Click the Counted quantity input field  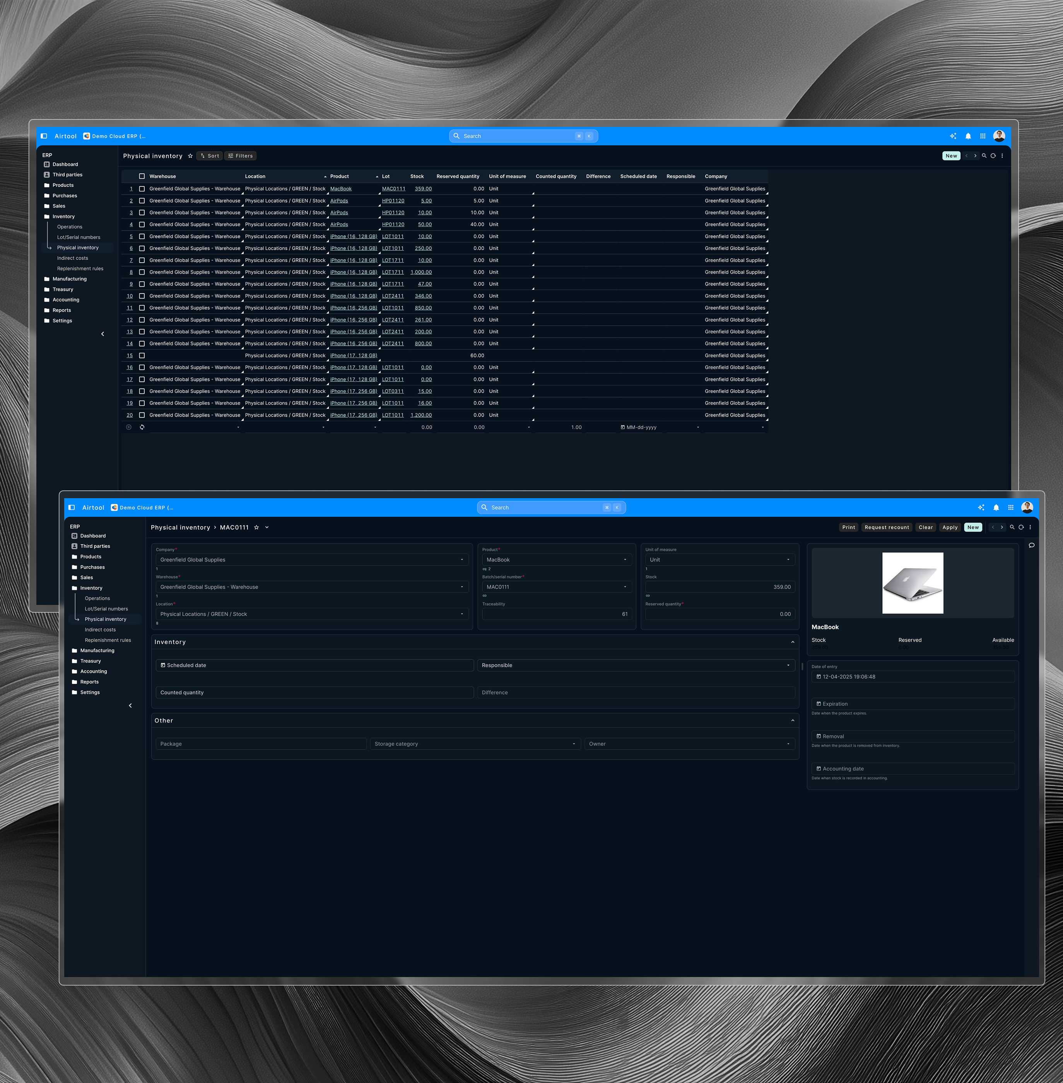pyautogui.click(x=314, y=692)
